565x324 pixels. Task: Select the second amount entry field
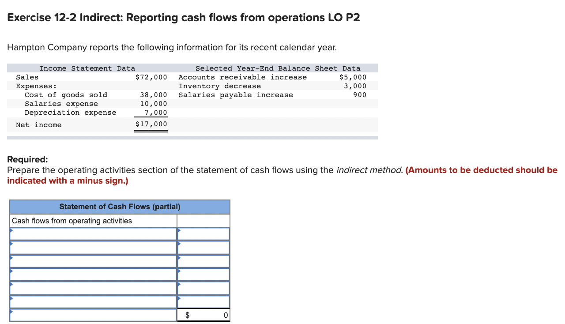tap(203, 247)
